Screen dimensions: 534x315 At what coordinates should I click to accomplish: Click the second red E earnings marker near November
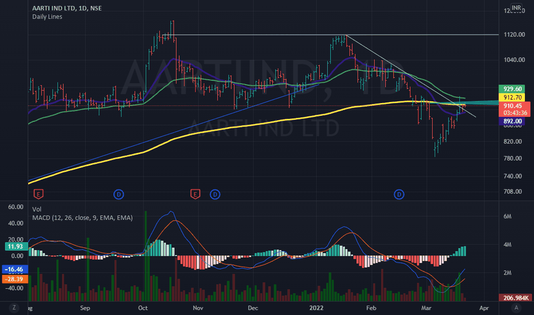pyautogui.click(x=195, y=195)
